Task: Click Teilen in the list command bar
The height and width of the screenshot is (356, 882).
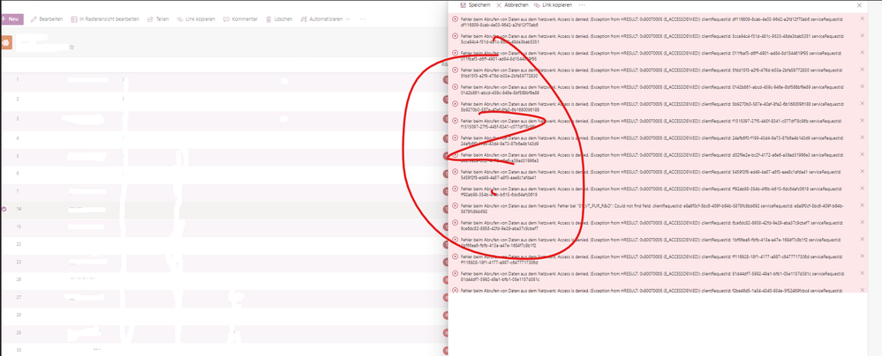Action: pyautogui.click(x=158, y=19)
